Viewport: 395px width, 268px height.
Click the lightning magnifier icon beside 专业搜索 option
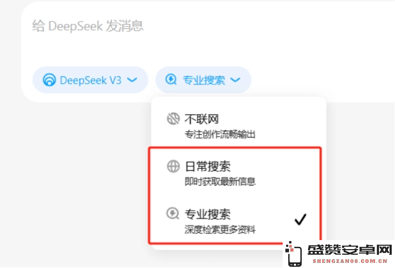[173, 214]
